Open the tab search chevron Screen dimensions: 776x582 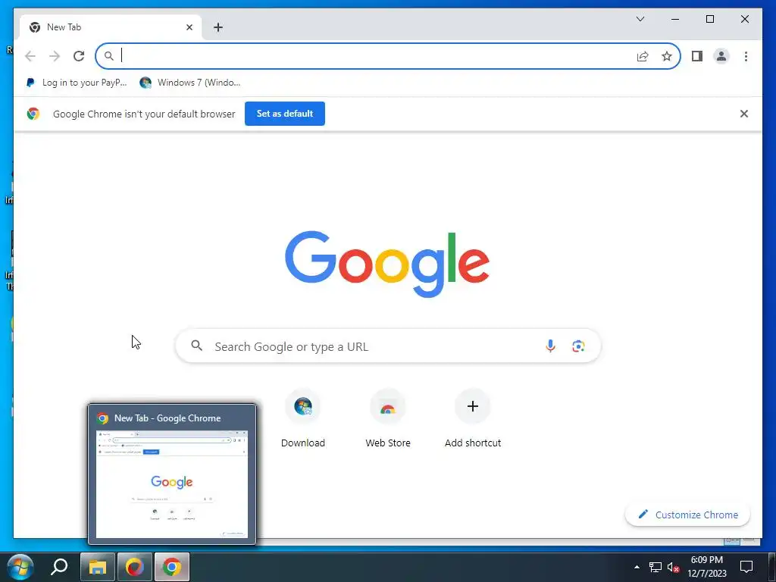640,19
